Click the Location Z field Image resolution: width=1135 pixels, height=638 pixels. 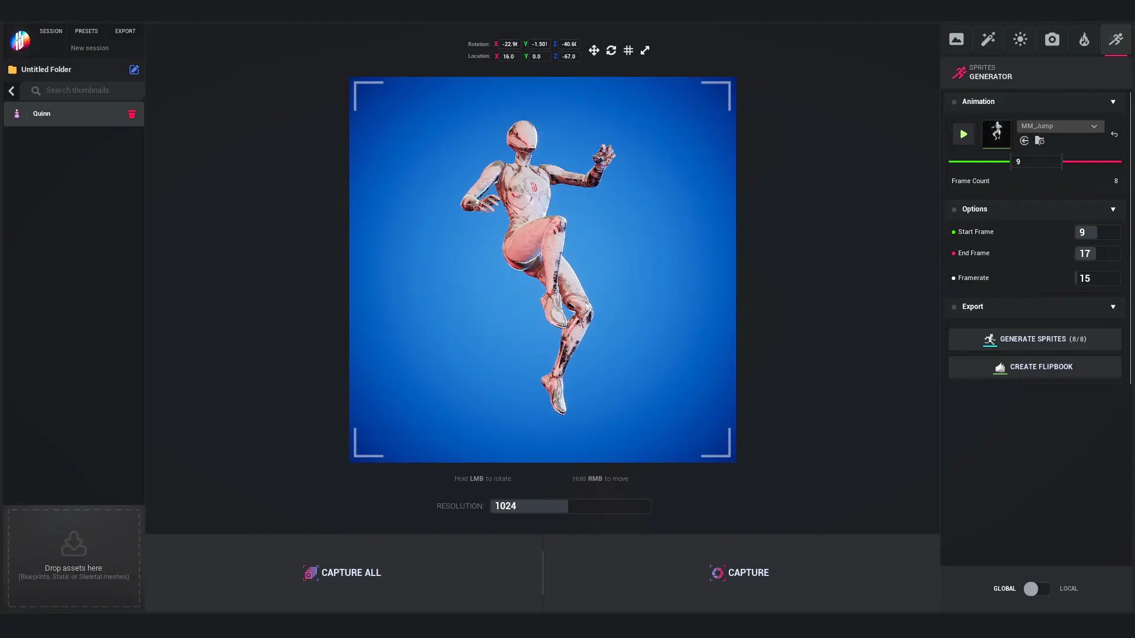[569, 57]
